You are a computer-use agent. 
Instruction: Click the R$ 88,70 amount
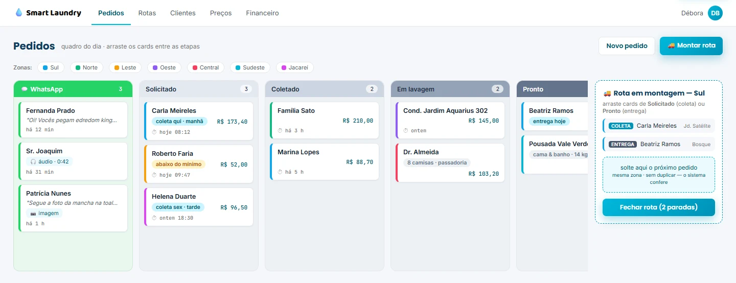[359, 162]
